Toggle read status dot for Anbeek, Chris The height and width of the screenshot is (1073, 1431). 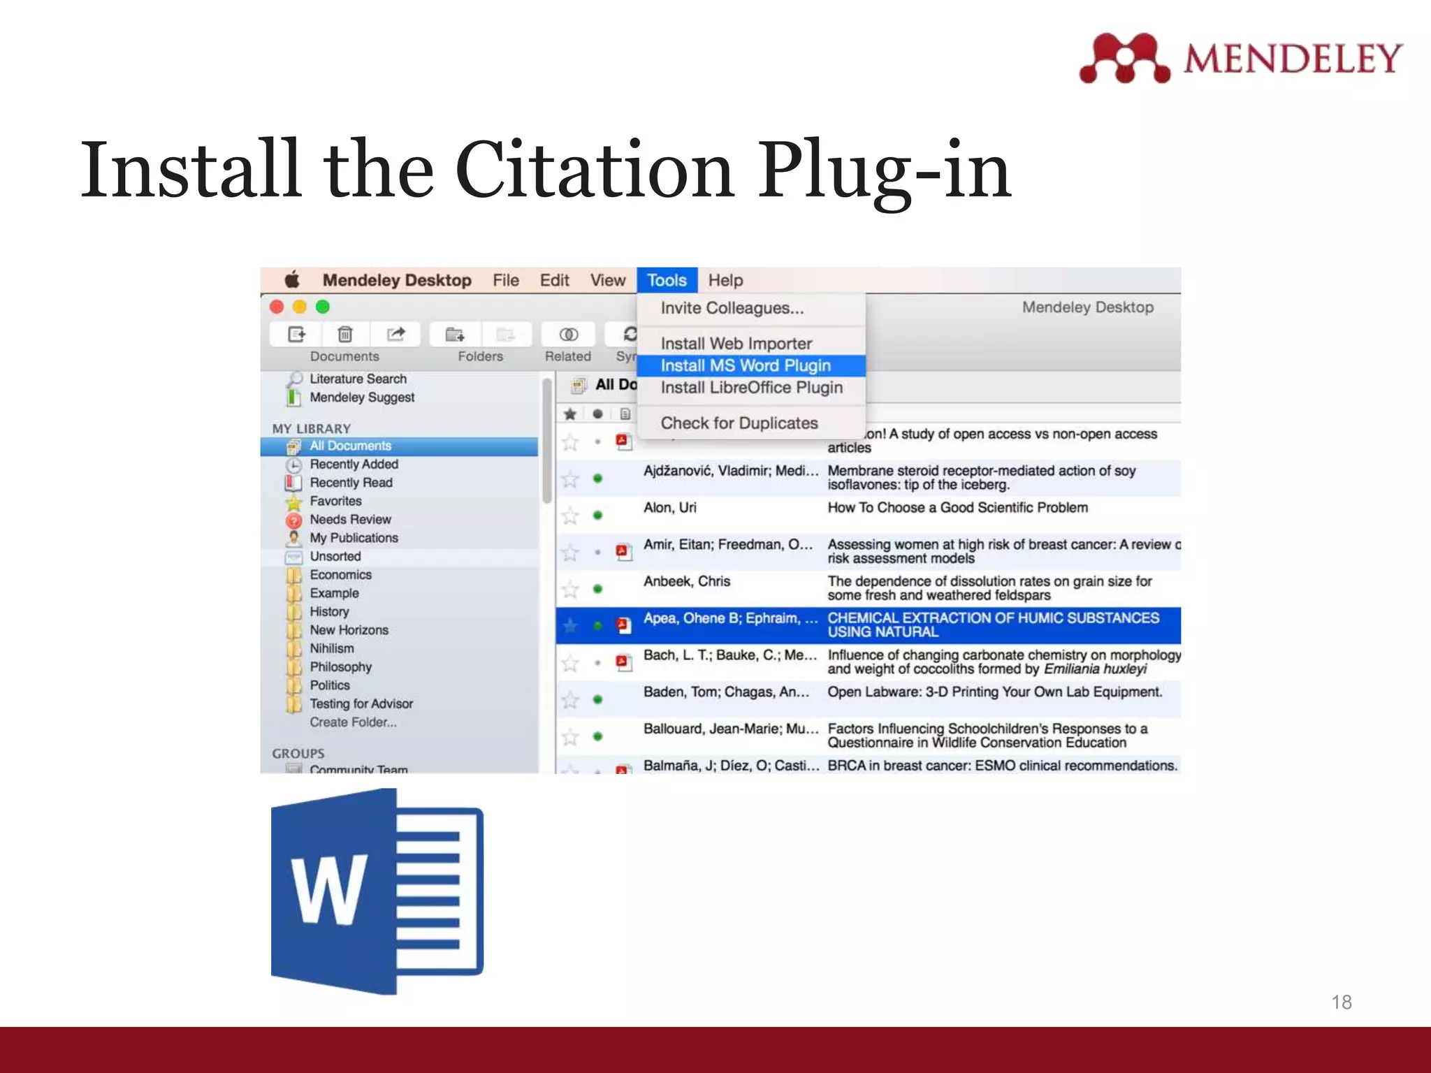point(597,589)
